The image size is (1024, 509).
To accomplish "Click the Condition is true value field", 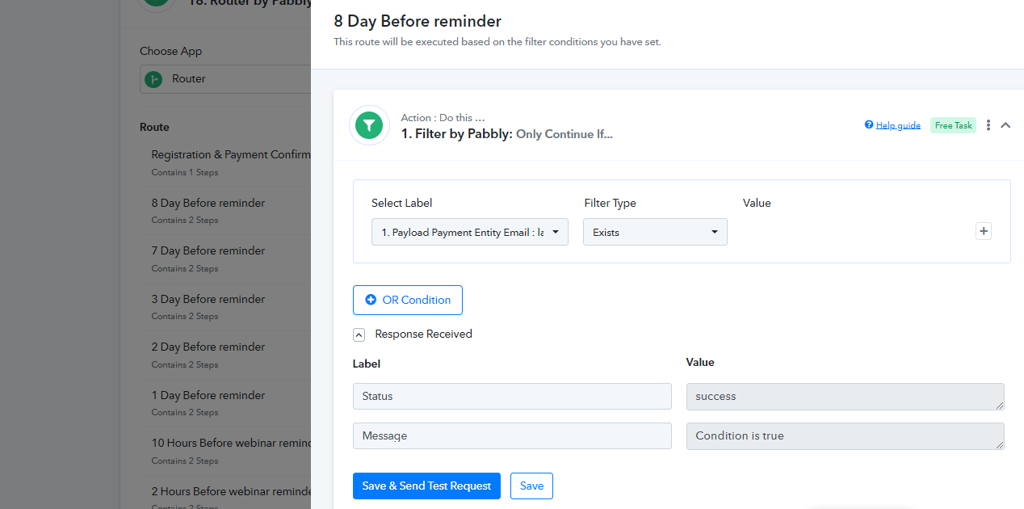I will [846, 436].
